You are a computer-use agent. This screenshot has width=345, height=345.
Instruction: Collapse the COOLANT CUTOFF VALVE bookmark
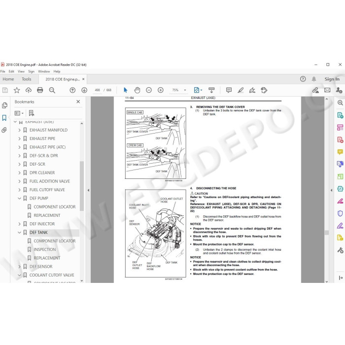coord(19,275)
